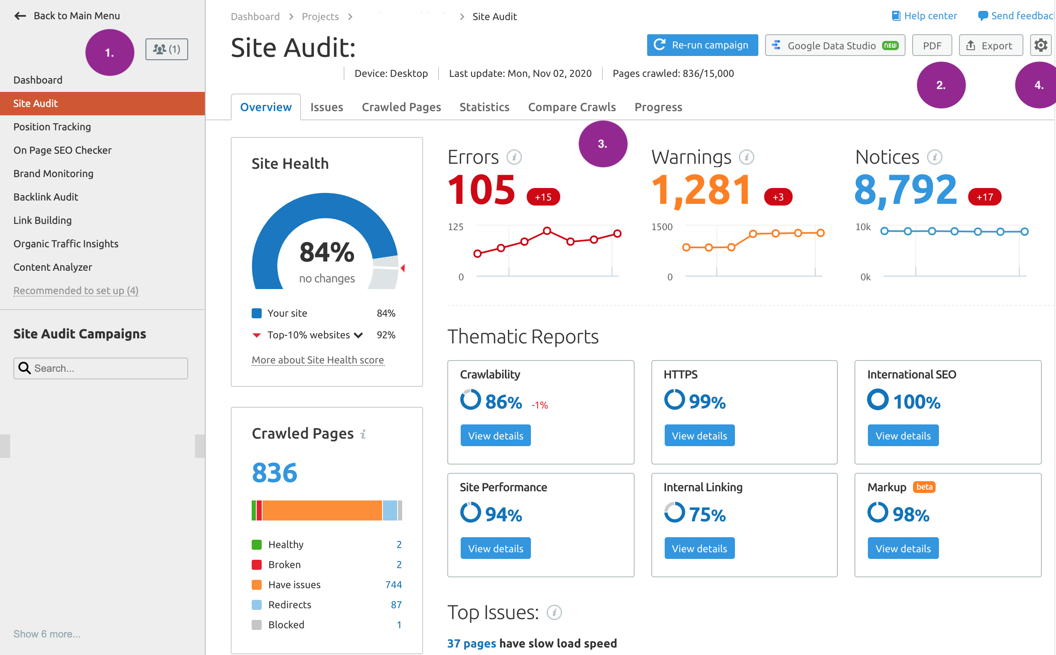
Task: Open the 37 pages slow load link
Action: pyautogui.click(x=471, y=644)
